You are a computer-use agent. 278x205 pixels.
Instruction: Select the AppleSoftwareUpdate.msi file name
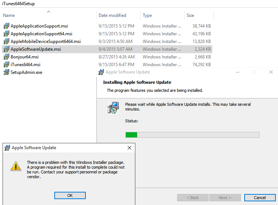(x=36, y=49)
